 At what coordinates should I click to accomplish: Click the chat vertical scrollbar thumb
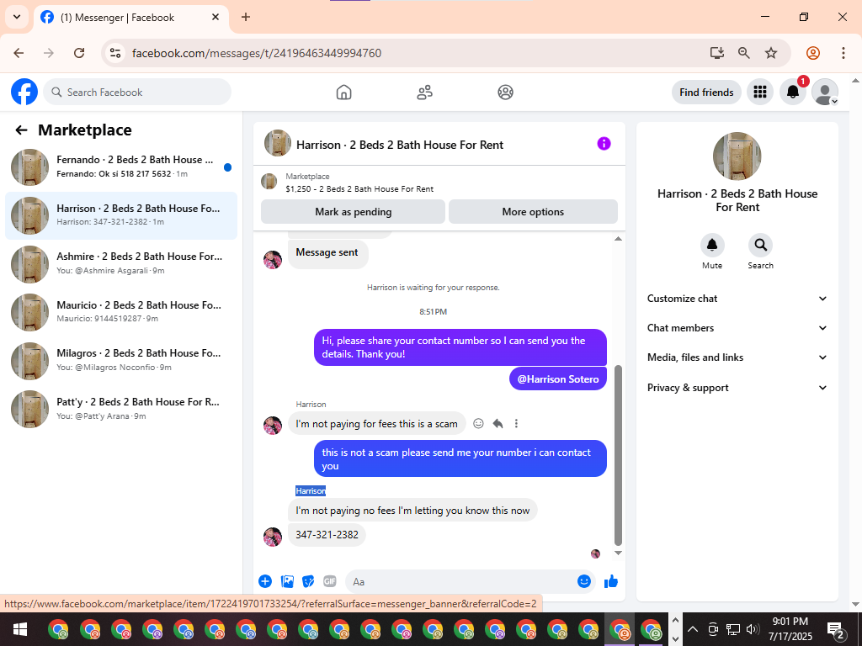(x=617, y=455)
